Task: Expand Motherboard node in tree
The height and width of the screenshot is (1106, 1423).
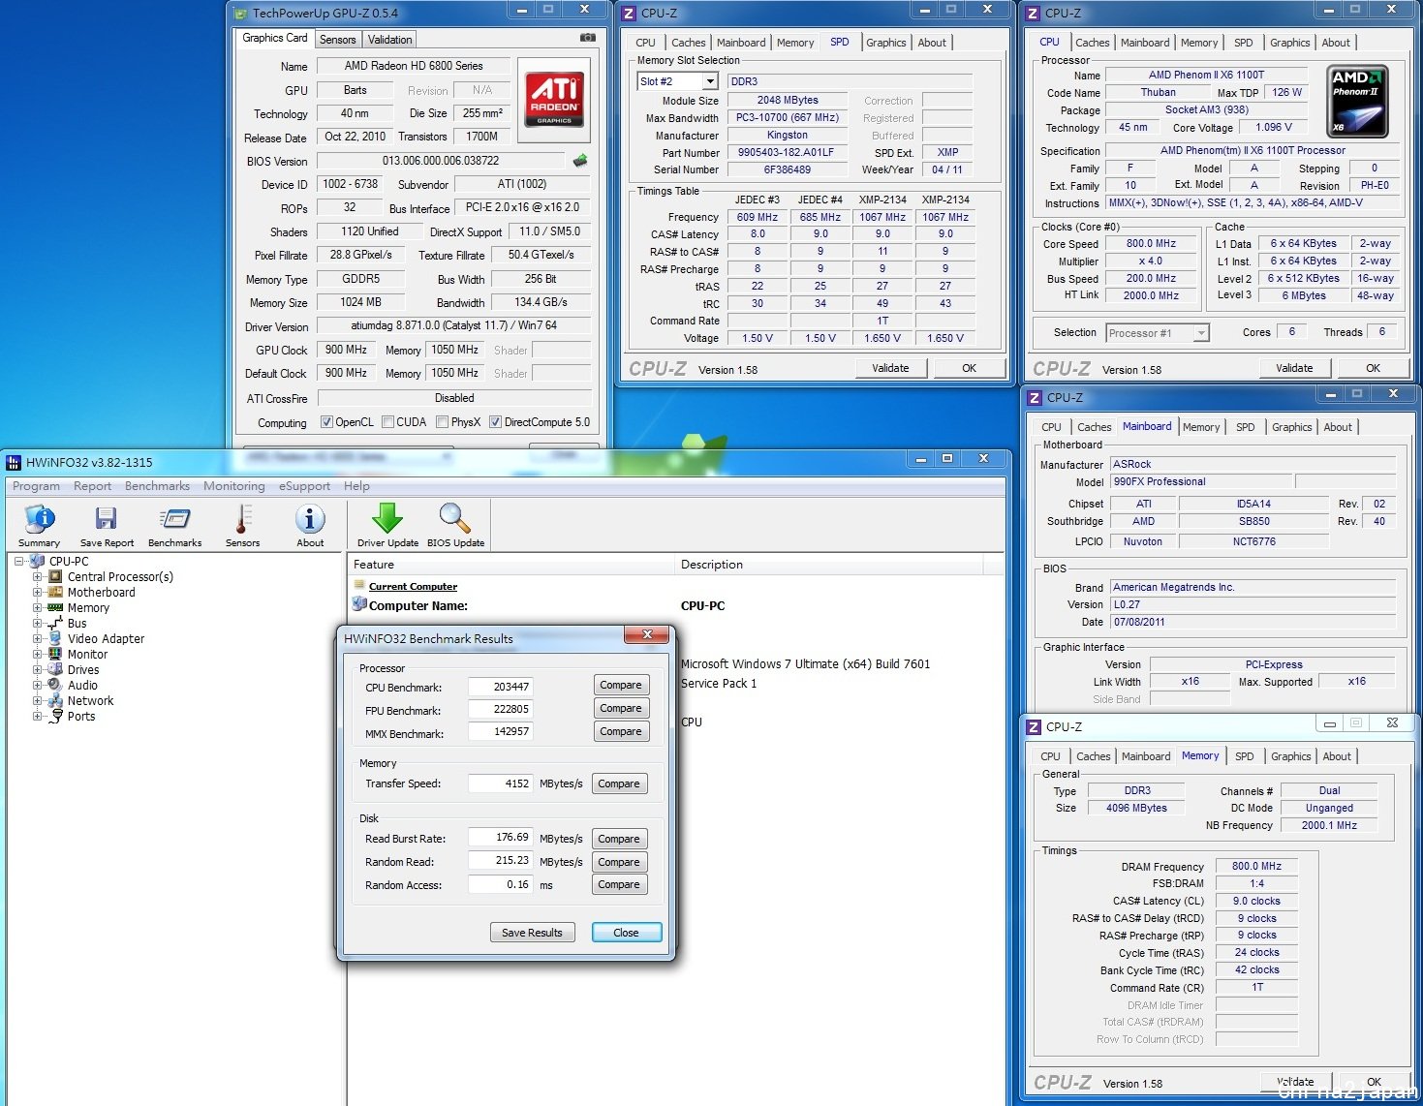Action: 38,592
